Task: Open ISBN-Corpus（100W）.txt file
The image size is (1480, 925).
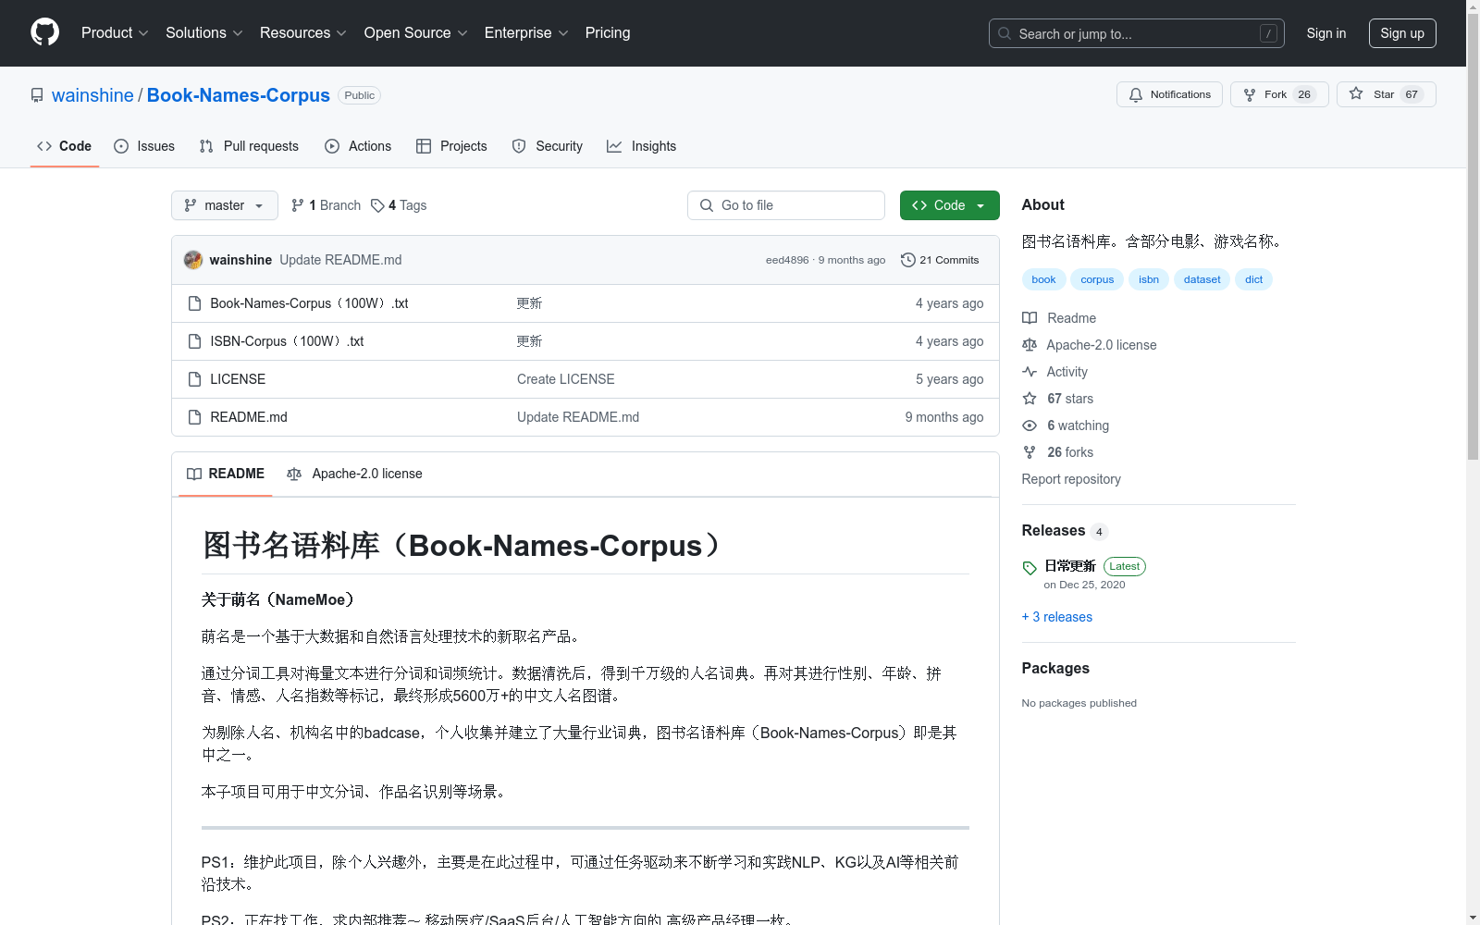Action: [x=287, y=341]
